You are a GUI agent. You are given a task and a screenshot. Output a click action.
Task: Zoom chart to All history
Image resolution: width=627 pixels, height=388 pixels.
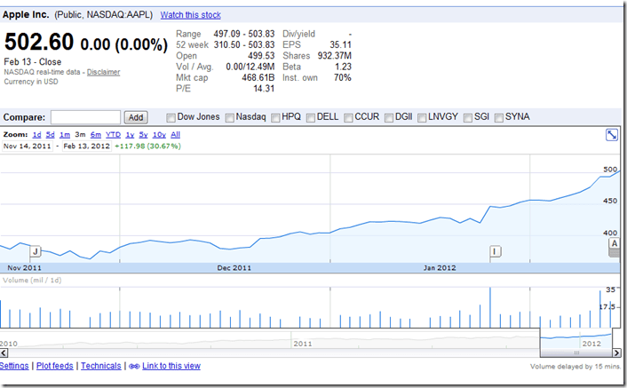point(175,134)
